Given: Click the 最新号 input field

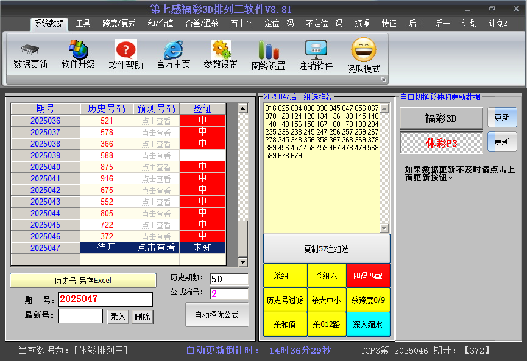Looking at the screenshot, I should point(80,316).
